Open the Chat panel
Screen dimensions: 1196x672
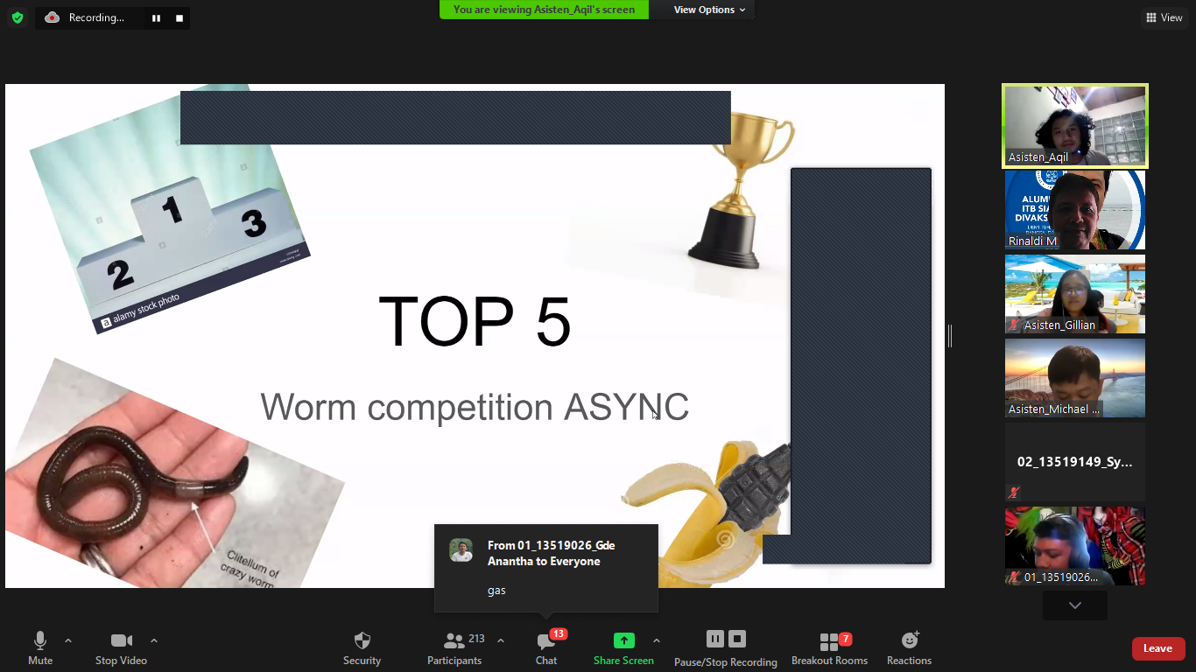(546, 648)
